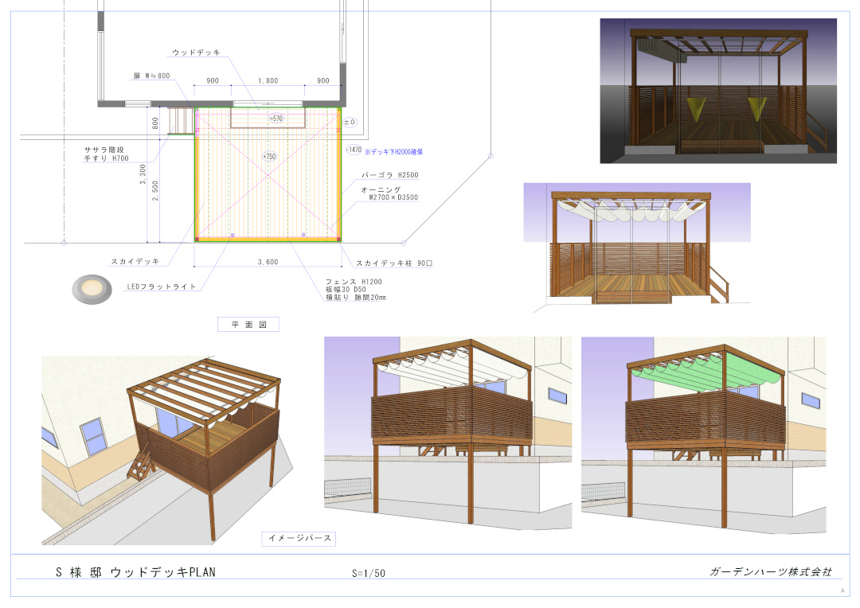Click the LED flat light product image

click(92, 289)
